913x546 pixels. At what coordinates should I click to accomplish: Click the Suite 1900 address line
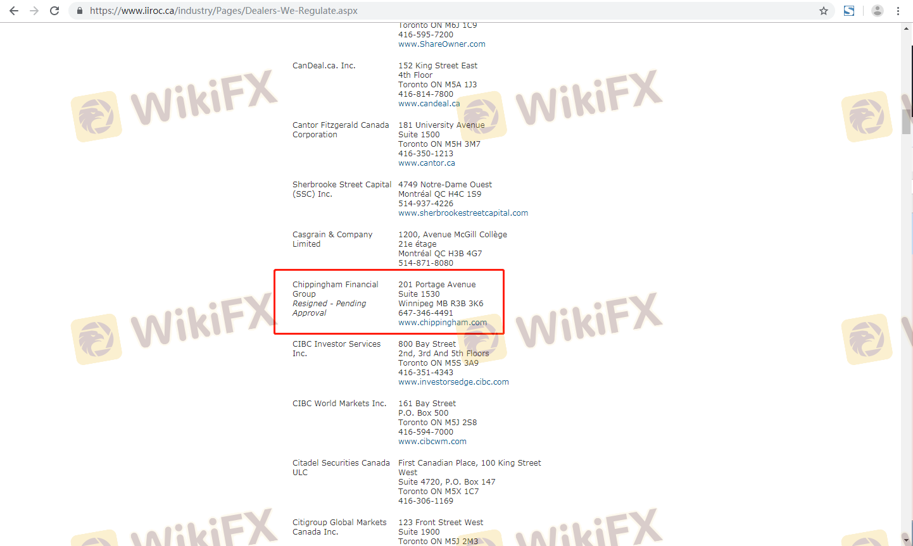tap(419, 532)
